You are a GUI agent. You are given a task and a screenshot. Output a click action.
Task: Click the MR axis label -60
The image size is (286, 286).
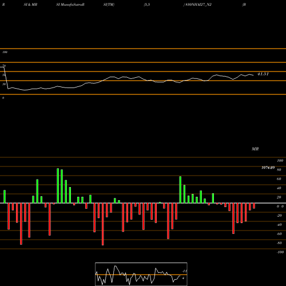click(279, 234)
